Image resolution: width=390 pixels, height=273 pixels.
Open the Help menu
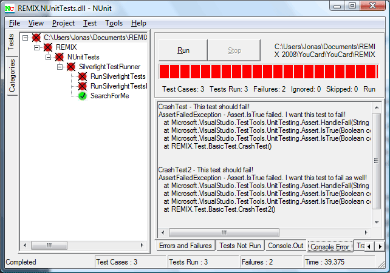[139, 23]
